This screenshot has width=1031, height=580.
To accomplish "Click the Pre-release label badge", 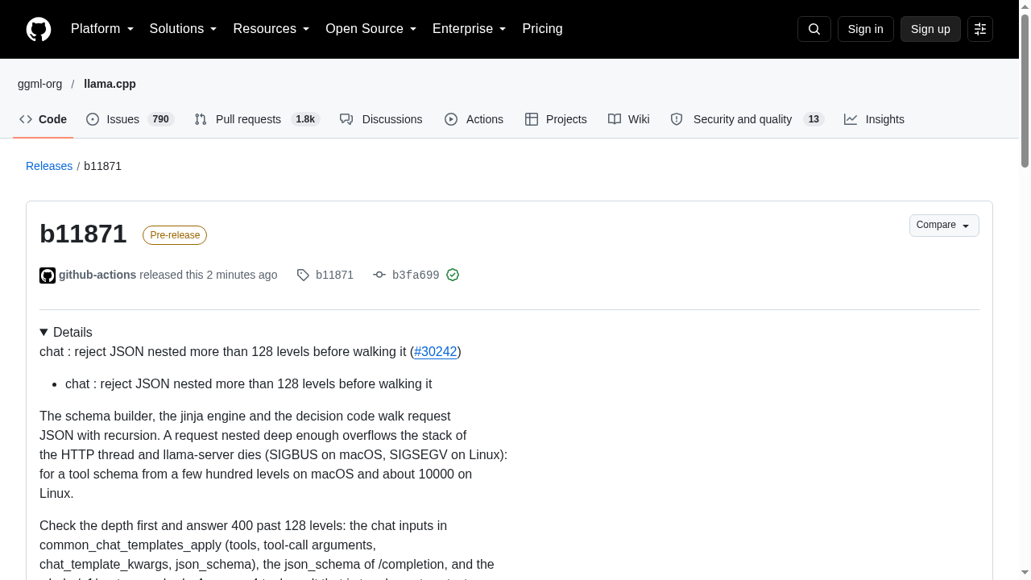I will click(x=175, y=235).
